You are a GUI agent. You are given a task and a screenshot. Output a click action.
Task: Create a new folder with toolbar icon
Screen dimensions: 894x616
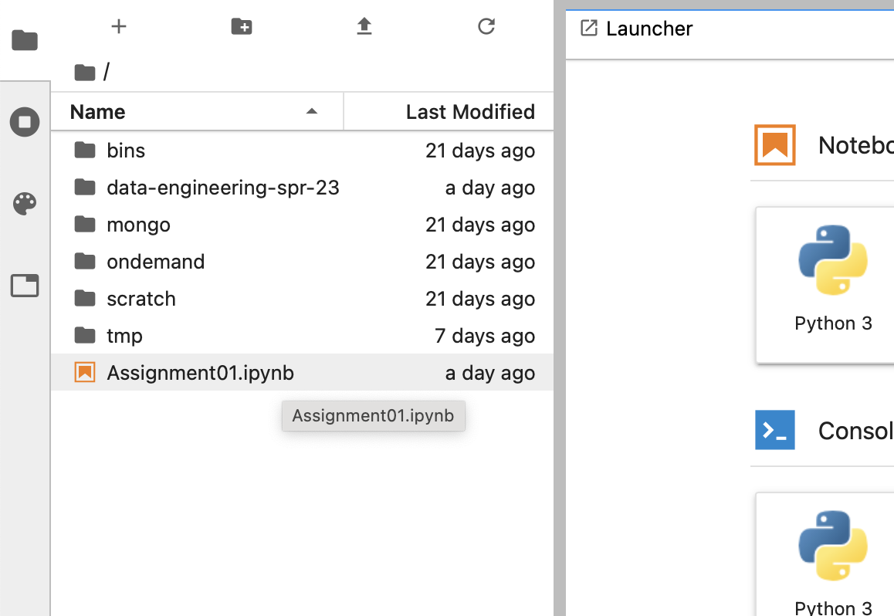click(x=242, y=27)
